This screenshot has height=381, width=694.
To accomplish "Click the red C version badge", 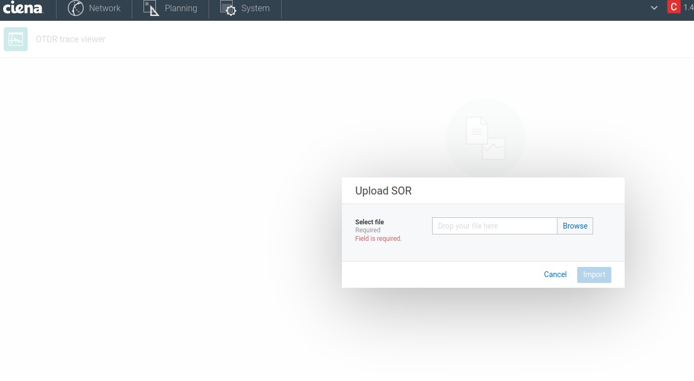I will point(674,7).
